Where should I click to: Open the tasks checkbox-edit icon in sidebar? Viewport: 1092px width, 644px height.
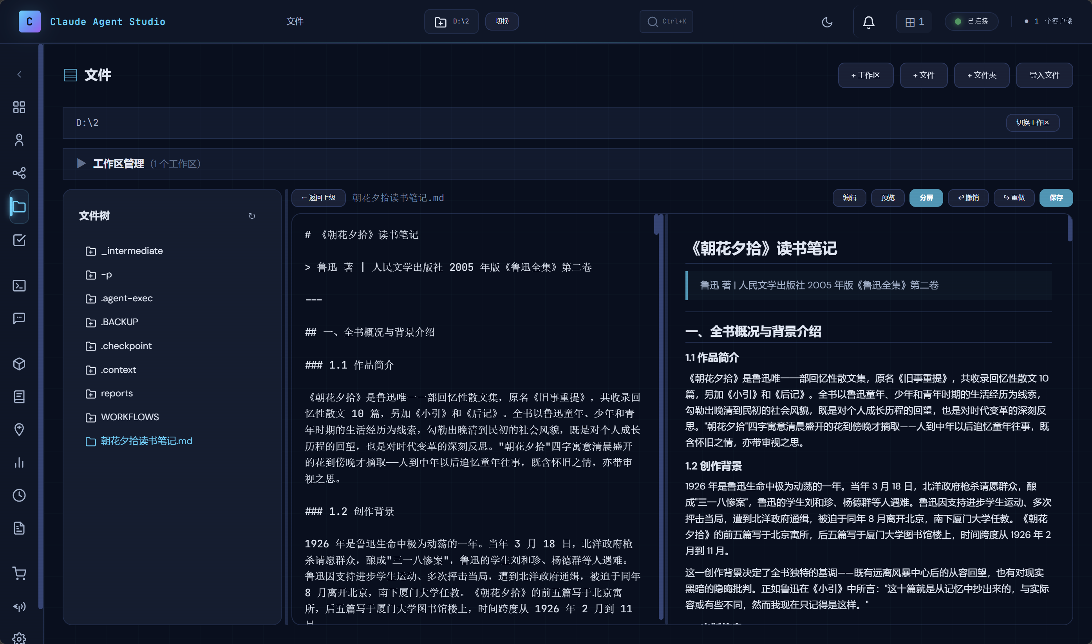click(x=19, y=240)
